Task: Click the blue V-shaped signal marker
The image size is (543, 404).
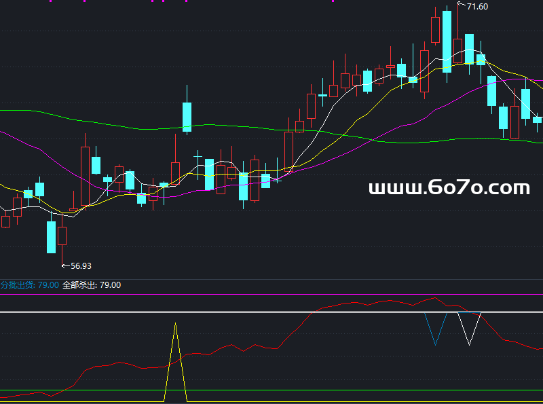Action: (436, 329)
